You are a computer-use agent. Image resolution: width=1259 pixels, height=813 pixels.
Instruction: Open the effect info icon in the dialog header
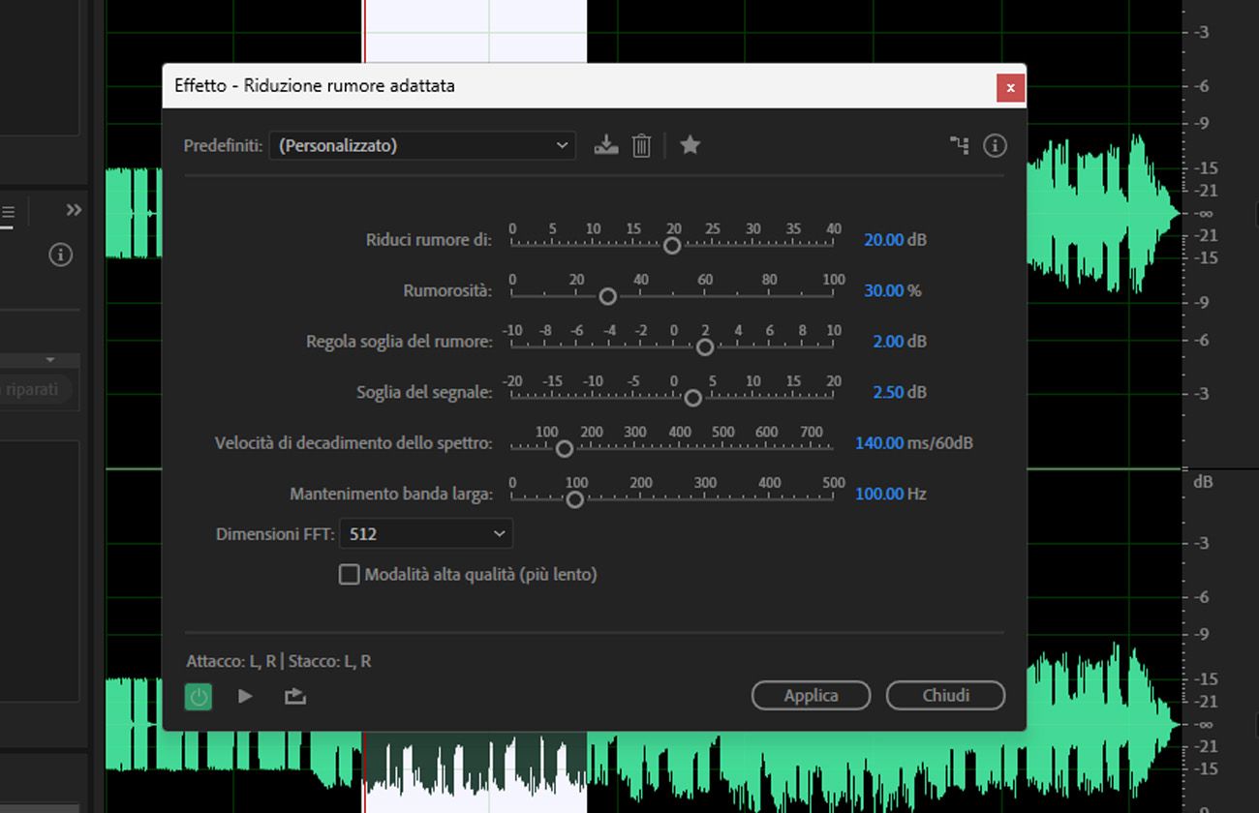(995, 145)
